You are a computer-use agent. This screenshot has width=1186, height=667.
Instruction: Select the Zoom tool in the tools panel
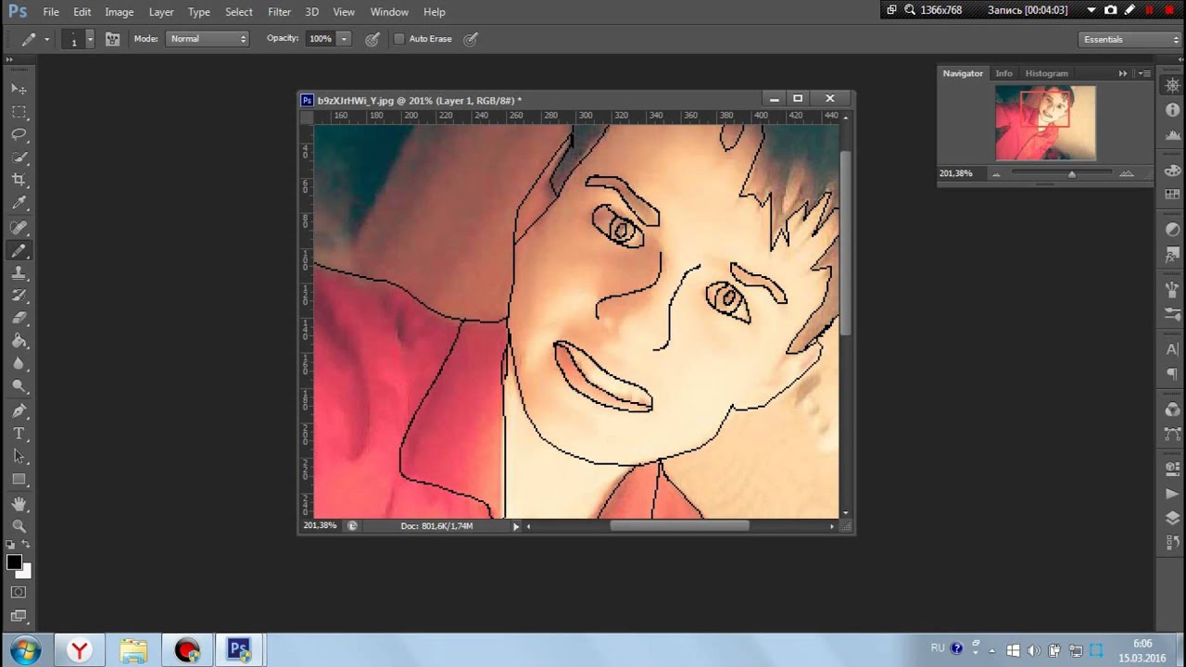click(19, 527)
